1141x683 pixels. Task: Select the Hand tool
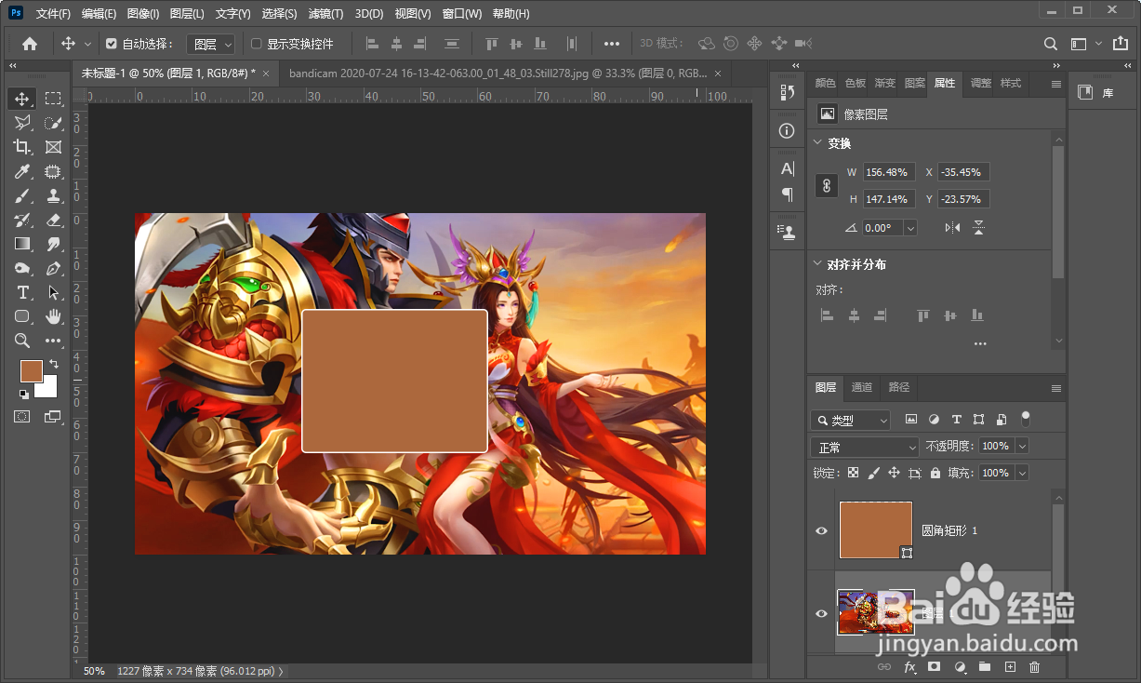point(53,316)
